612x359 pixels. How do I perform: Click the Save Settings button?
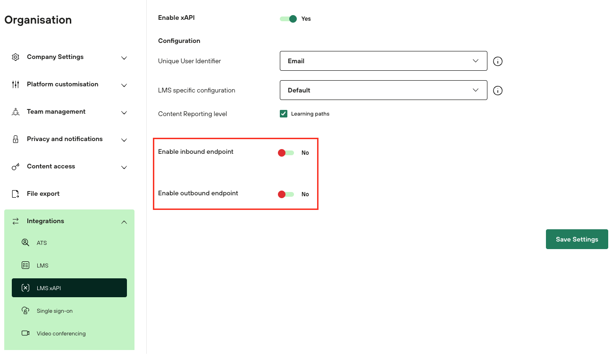577,239
